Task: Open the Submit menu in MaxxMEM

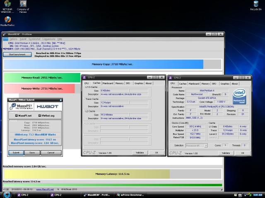Action: coord(23,39)
